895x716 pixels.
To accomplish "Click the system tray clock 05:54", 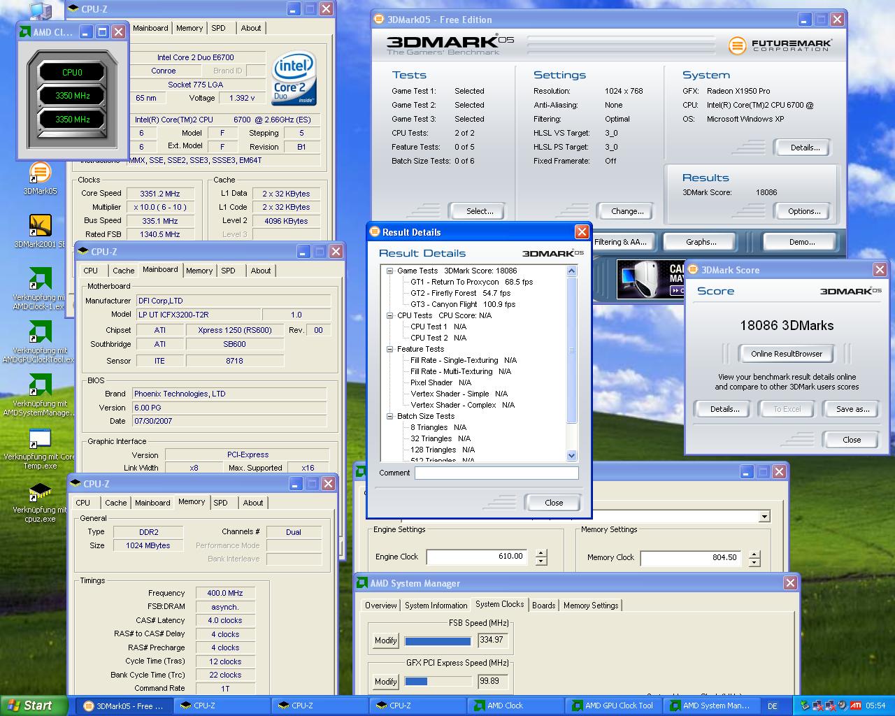I will pos(875,706).
